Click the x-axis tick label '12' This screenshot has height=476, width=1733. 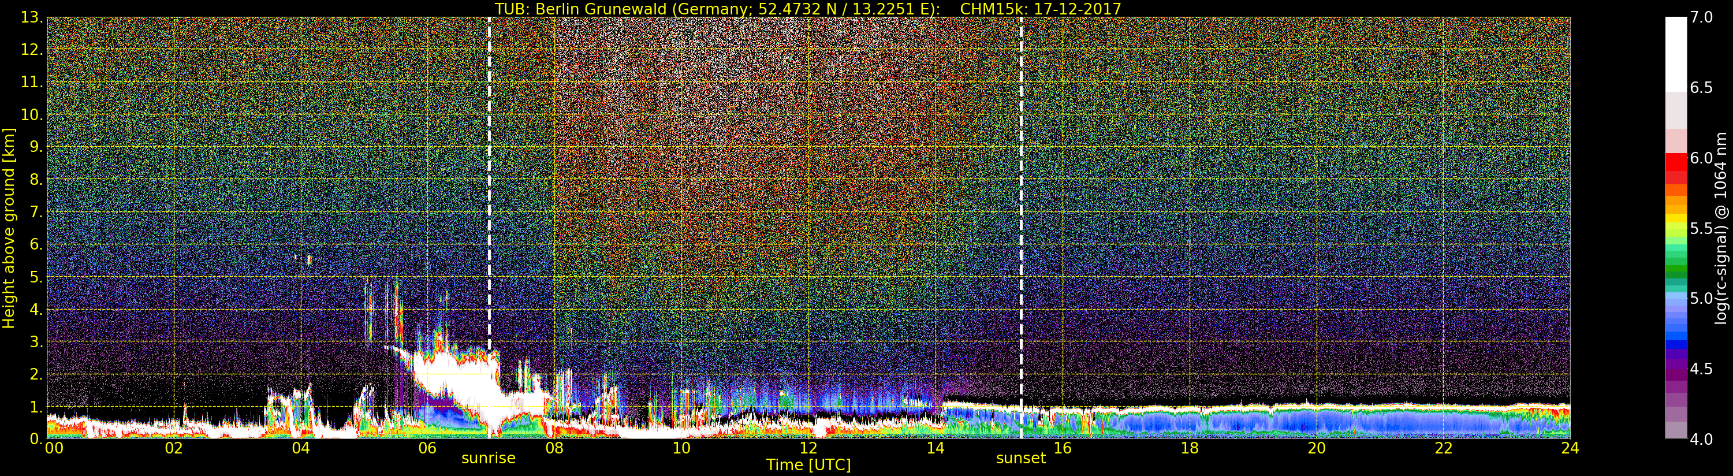(808, 448)
